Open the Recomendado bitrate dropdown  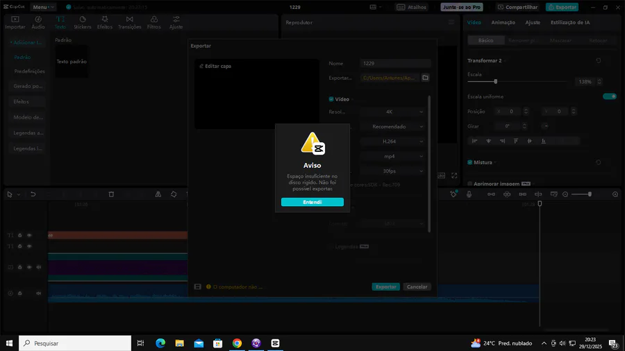(x=392, y=126)
